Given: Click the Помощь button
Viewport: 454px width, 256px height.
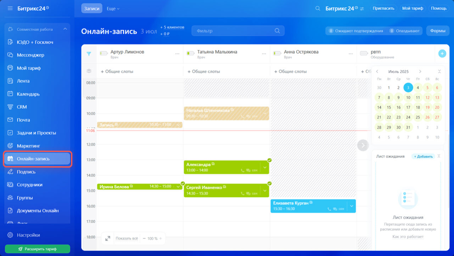Looking at the screenshot, I should (439, 8).
